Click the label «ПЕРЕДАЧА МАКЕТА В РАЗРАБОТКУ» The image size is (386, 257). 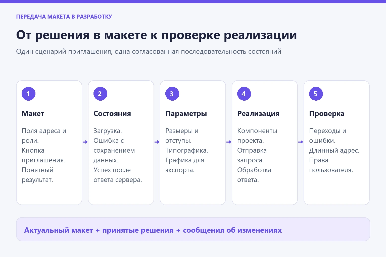(64, 17)
